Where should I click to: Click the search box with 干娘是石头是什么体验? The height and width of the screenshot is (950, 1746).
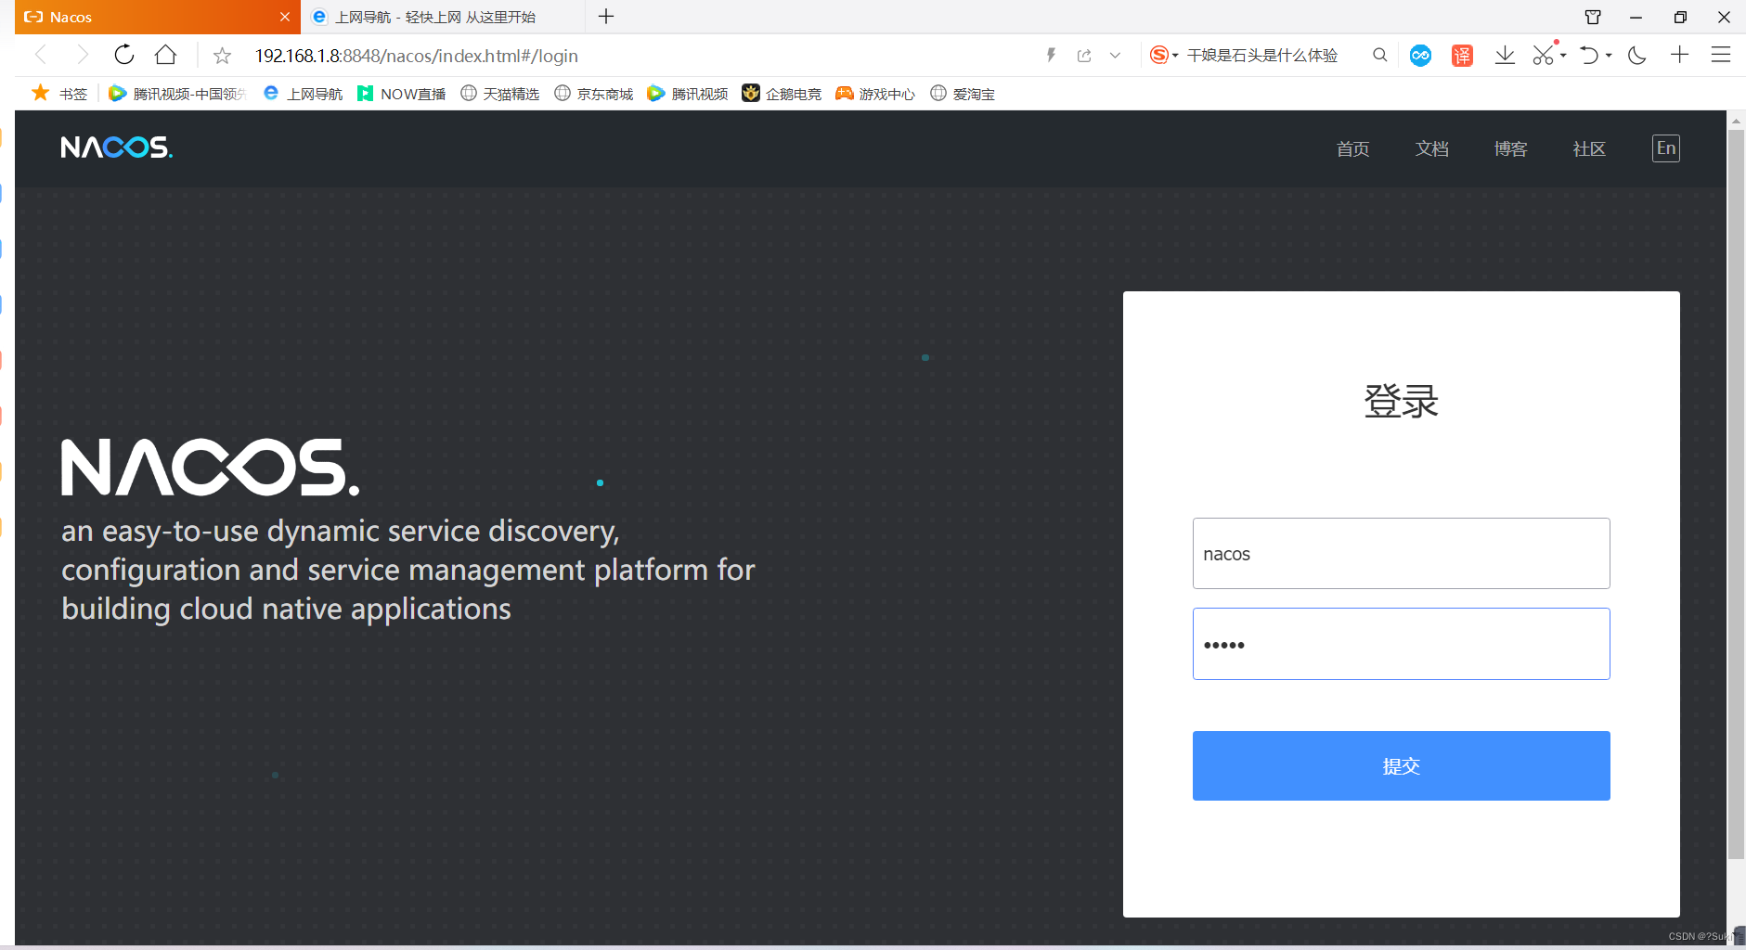tap(1261, 56)
